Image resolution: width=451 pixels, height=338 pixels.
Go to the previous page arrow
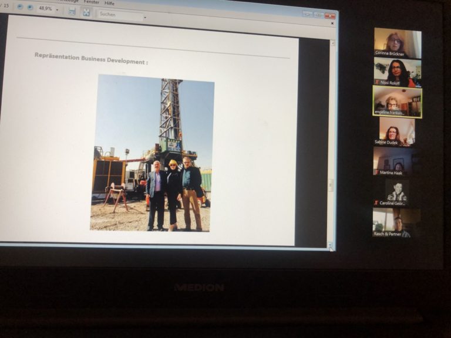tap(19, 7)
